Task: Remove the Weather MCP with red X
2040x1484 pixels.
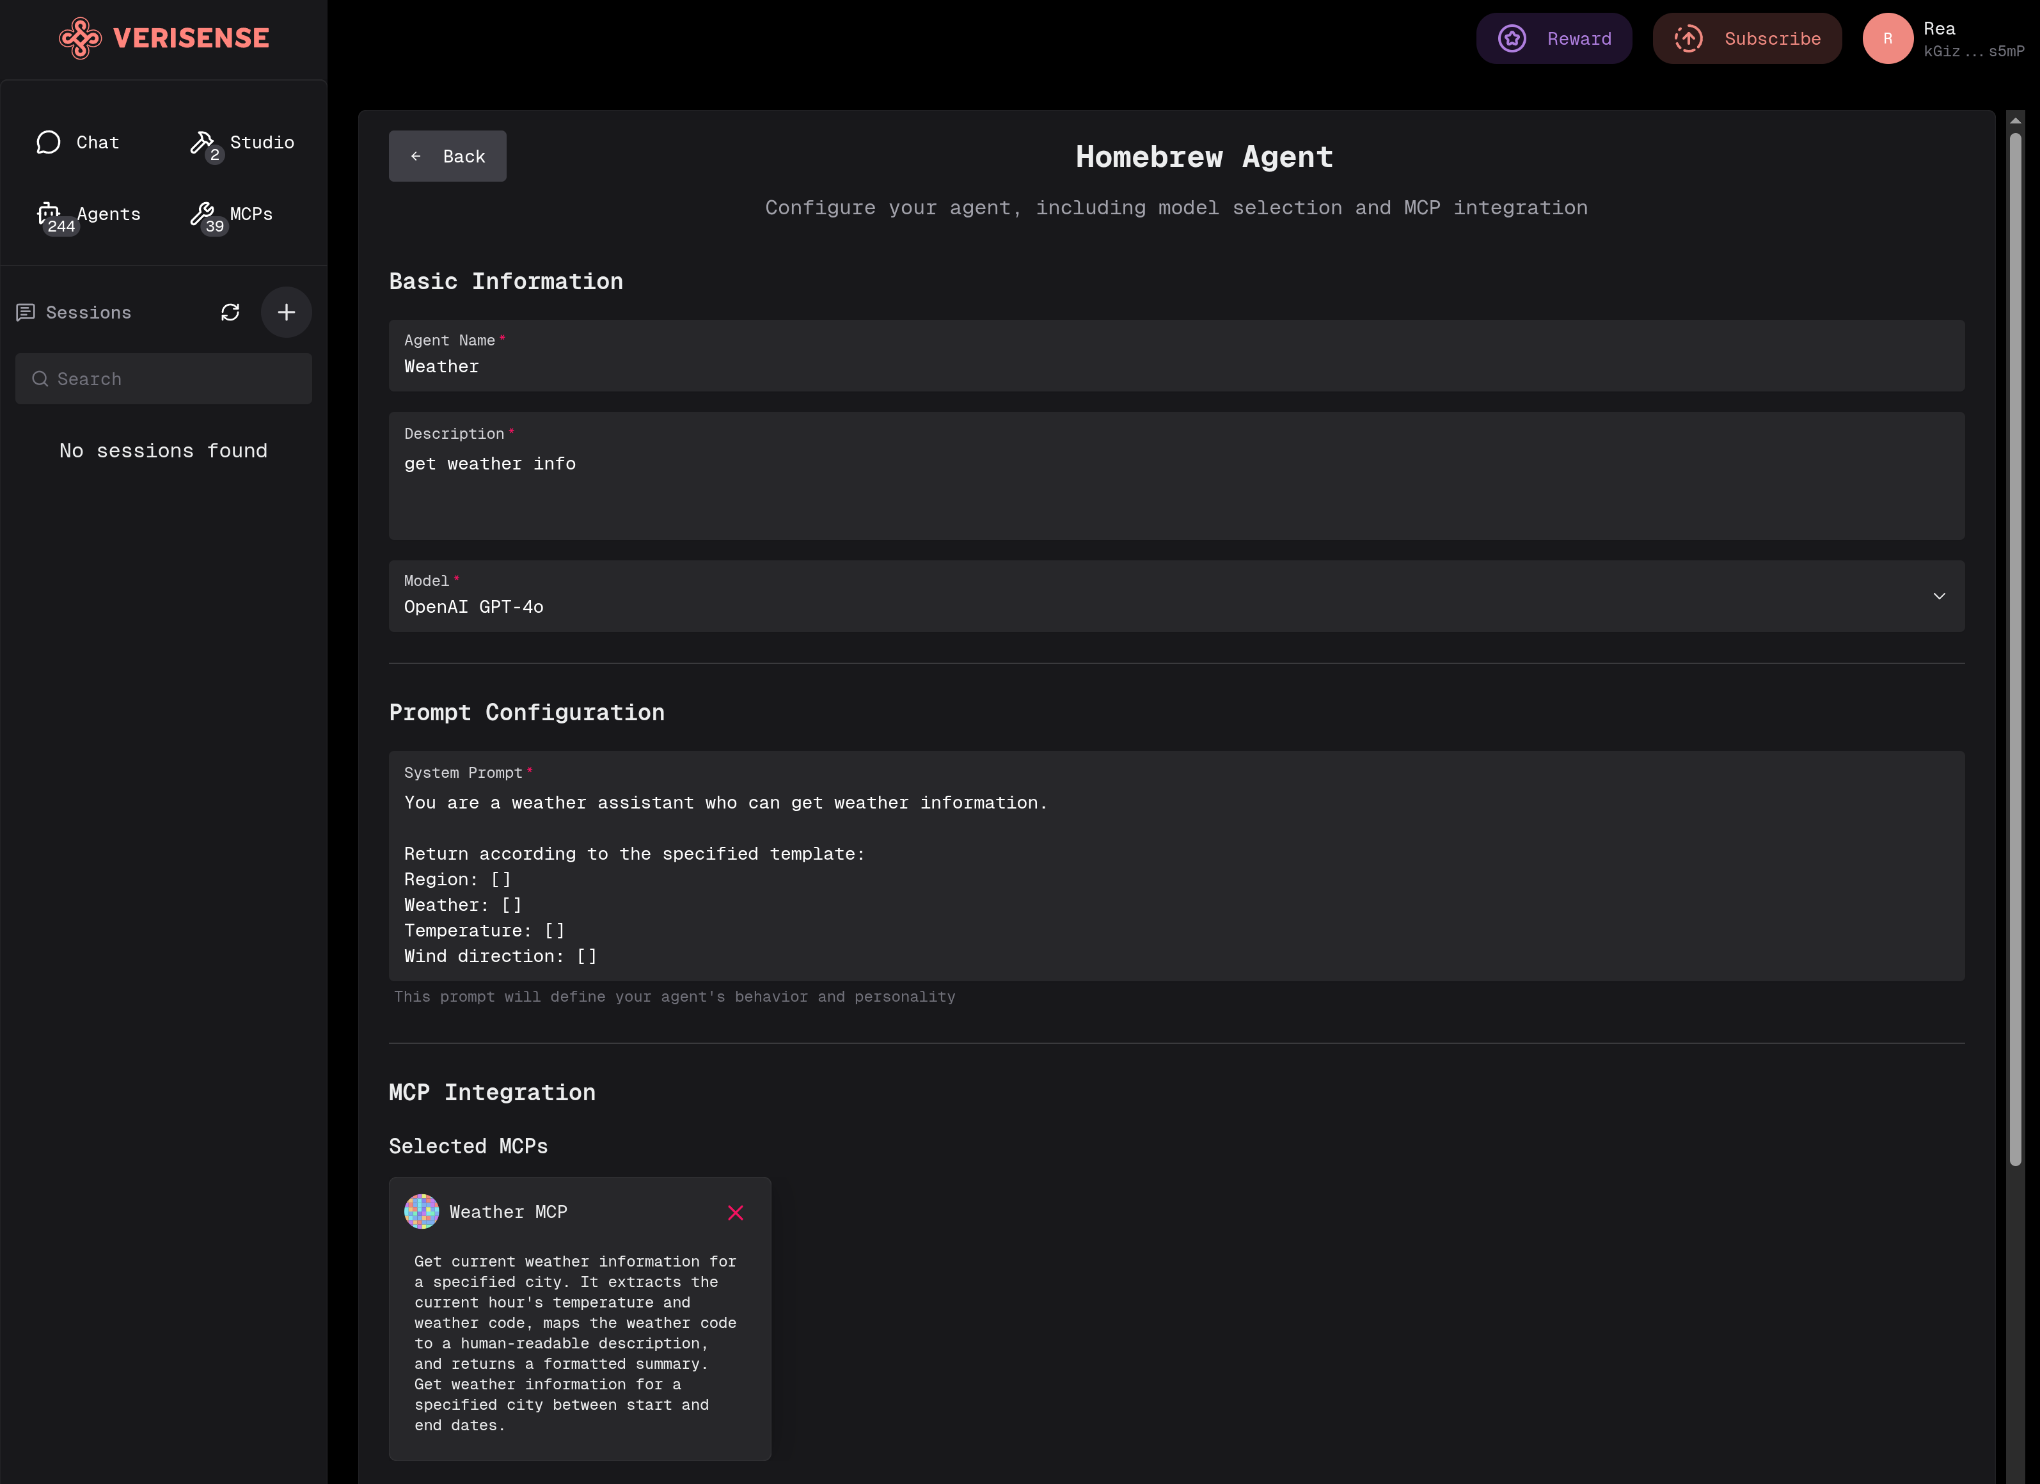Action: (735, 1212)
